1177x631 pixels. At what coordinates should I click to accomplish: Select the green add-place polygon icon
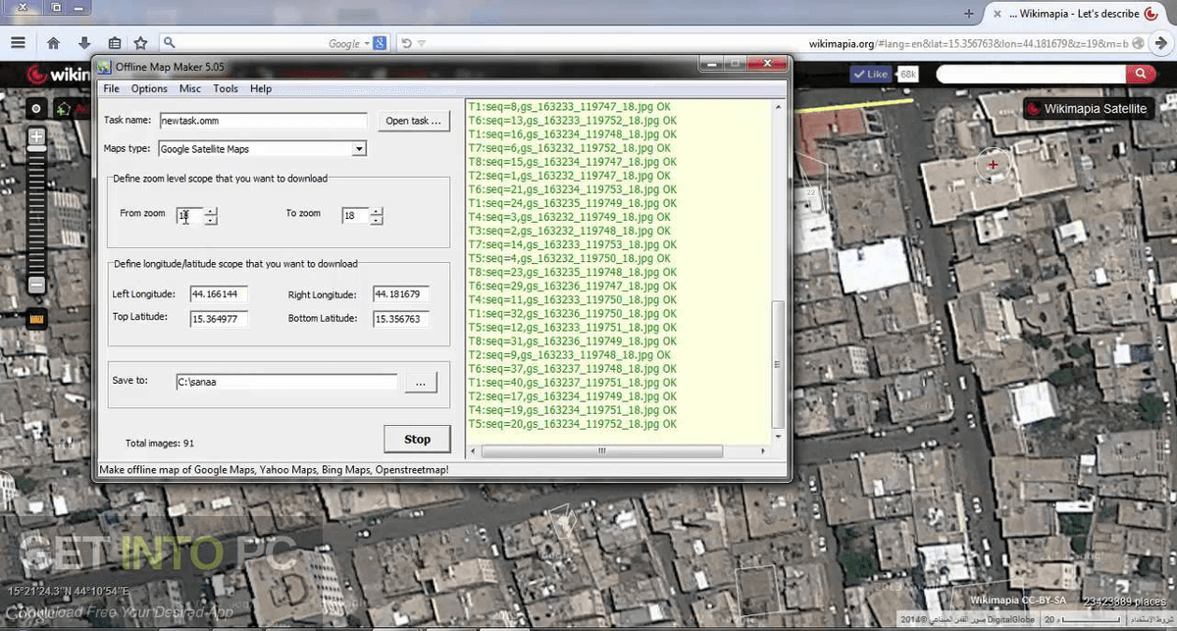[x=62, y=109]
